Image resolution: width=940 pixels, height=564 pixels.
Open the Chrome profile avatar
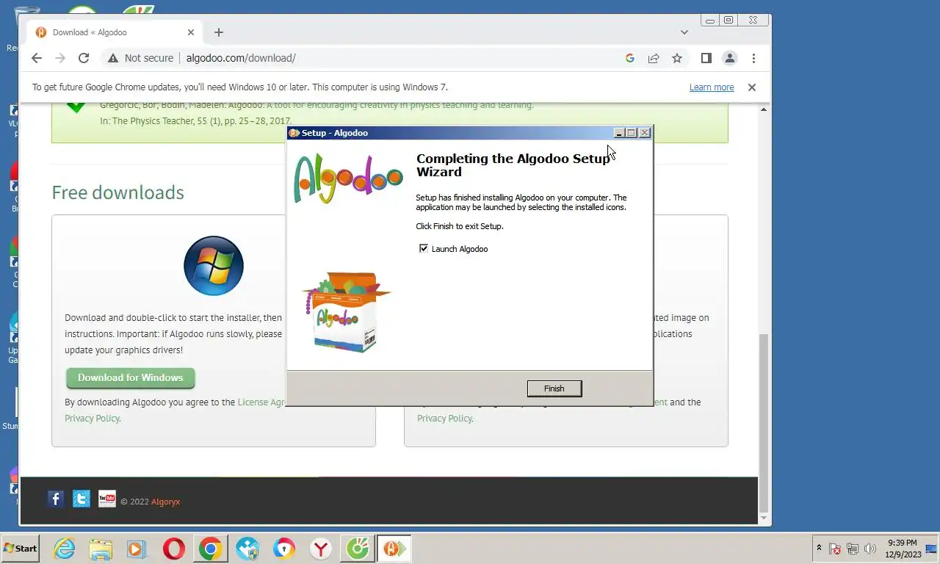[x=730, y=58]
